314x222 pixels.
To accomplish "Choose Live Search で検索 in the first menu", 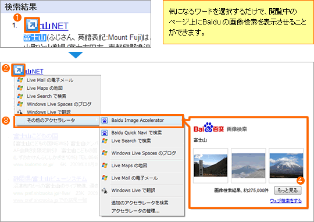I will coord(58,96).
